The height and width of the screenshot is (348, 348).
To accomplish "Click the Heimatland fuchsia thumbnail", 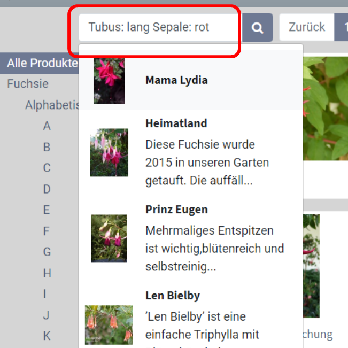I will point(109,152).
